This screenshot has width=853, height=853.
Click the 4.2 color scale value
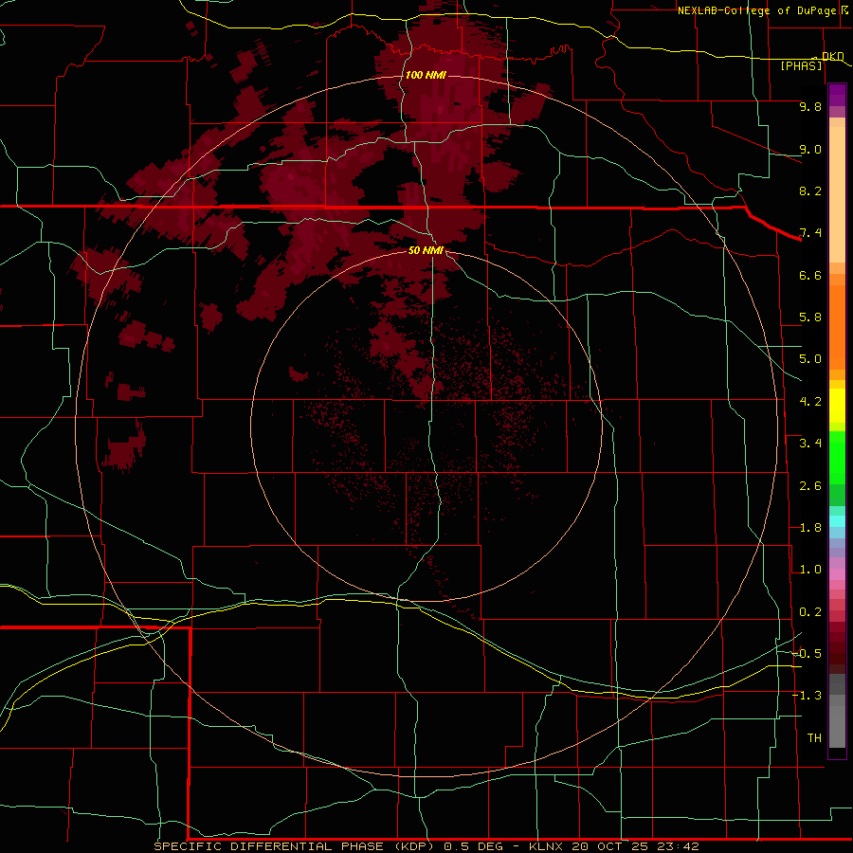[x=810, y=402]
